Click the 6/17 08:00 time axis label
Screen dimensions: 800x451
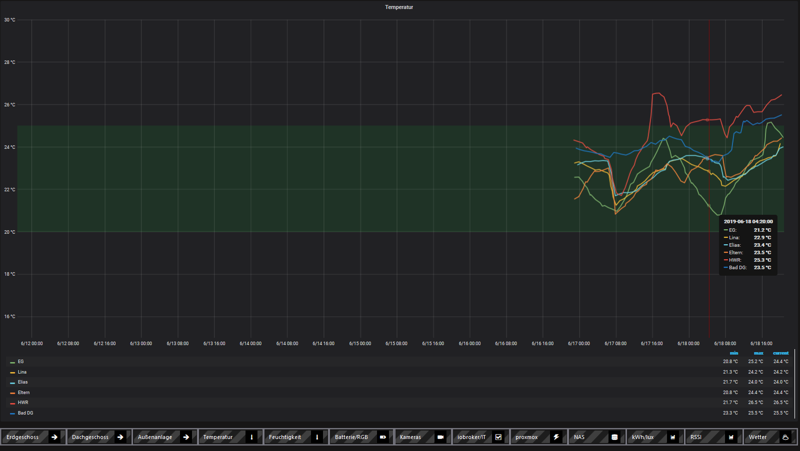point(615,344)
